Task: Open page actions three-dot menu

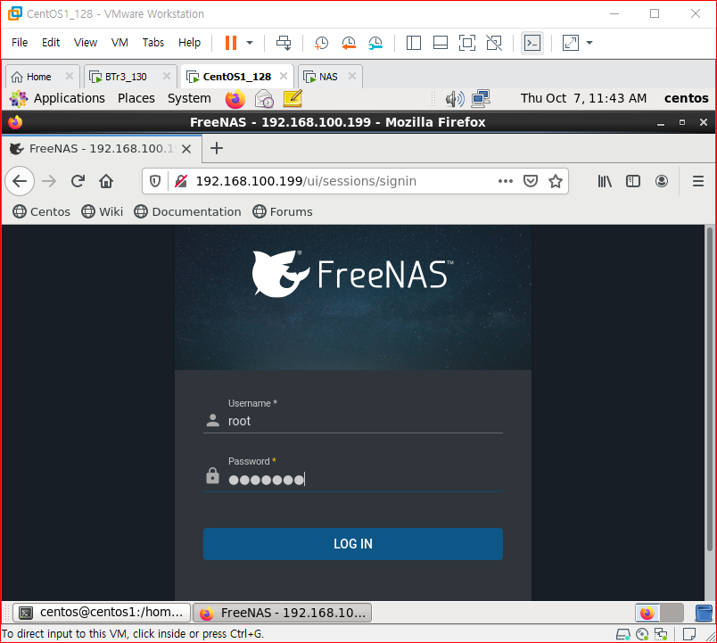Action: click(x=506, y=182)
